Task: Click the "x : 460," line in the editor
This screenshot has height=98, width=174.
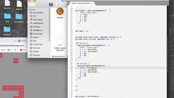Action: click(84, 15)
